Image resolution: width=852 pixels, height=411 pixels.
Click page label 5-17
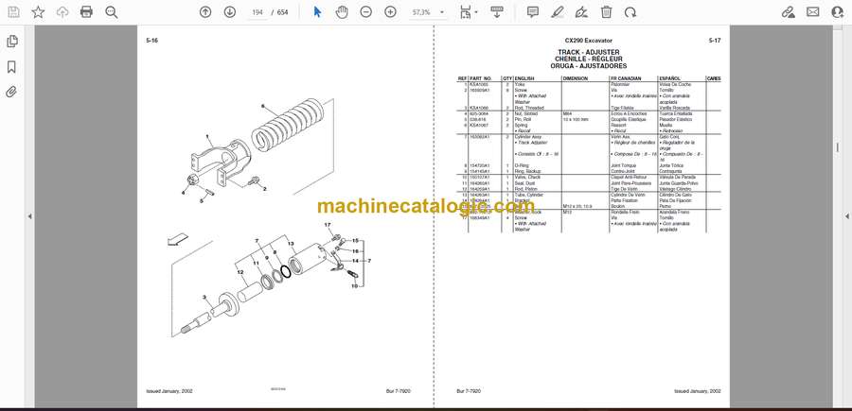click(715, 41)
